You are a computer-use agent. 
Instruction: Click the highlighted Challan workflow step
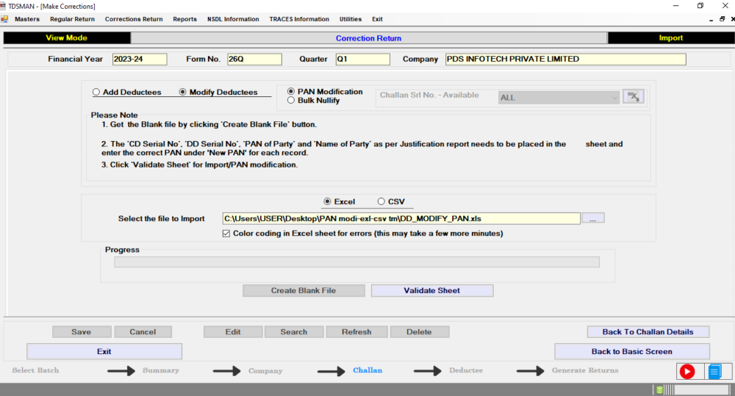tap(367, 370)
